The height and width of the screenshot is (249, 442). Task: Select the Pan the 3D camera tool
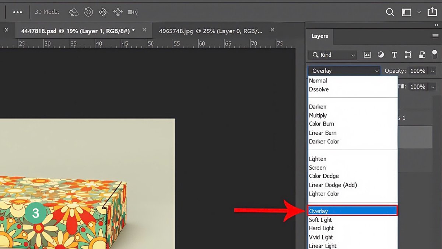point(103,12)
